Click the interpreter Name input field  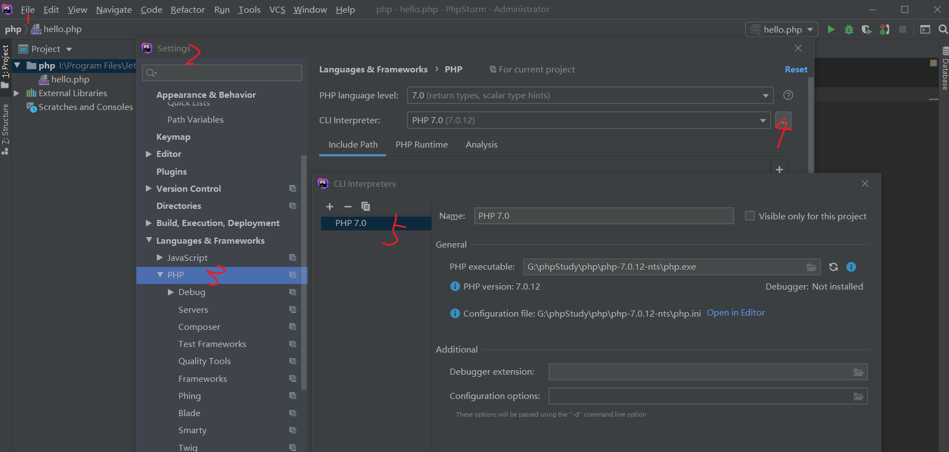pos(604,216)
